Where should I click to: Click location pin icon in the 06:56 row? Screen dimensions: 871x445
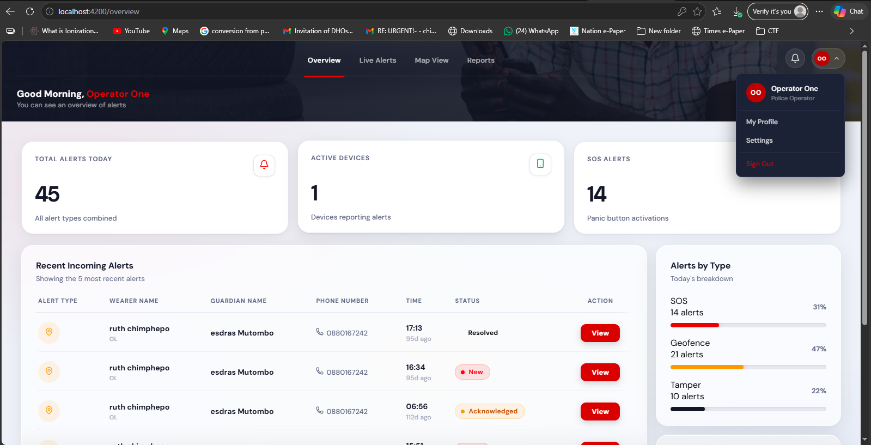[x=49, y=411]
